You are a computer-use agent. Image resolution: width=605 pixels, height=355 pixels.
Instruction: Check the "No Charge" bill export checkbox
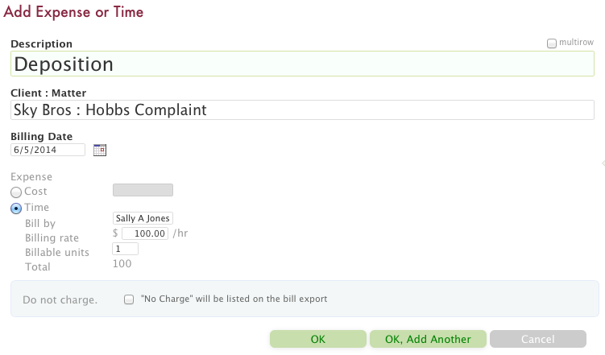click(x=129, y=299)
